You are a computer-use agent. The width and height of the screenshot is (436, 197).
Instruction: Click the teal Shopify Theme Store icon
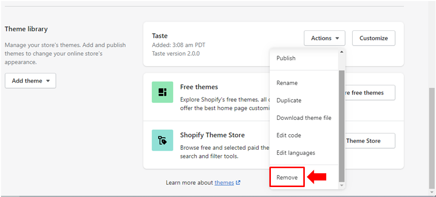(163, 140)
